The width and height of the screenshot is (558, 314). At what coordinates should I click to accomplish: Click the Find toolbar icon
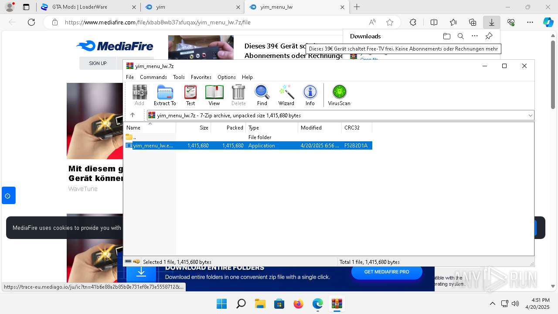pyautogui.click(x=262, y=95)
